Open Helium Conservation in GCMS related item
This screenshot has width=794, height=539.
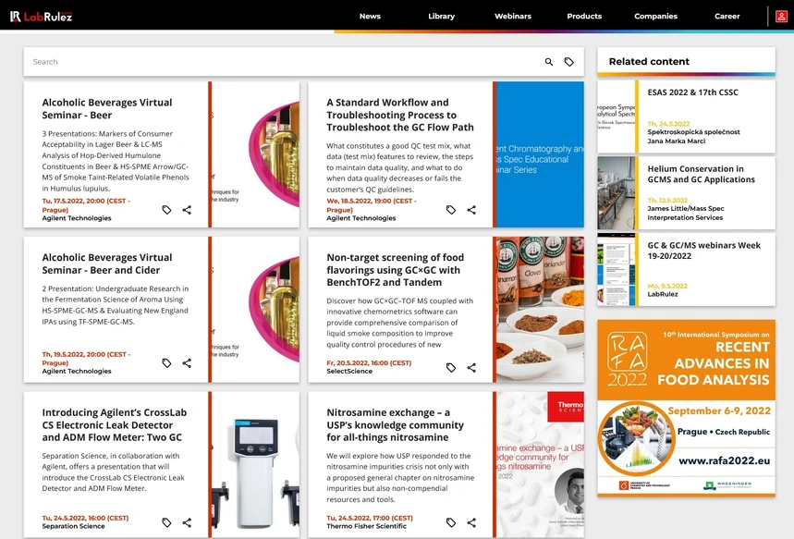(x=701, y=174)
